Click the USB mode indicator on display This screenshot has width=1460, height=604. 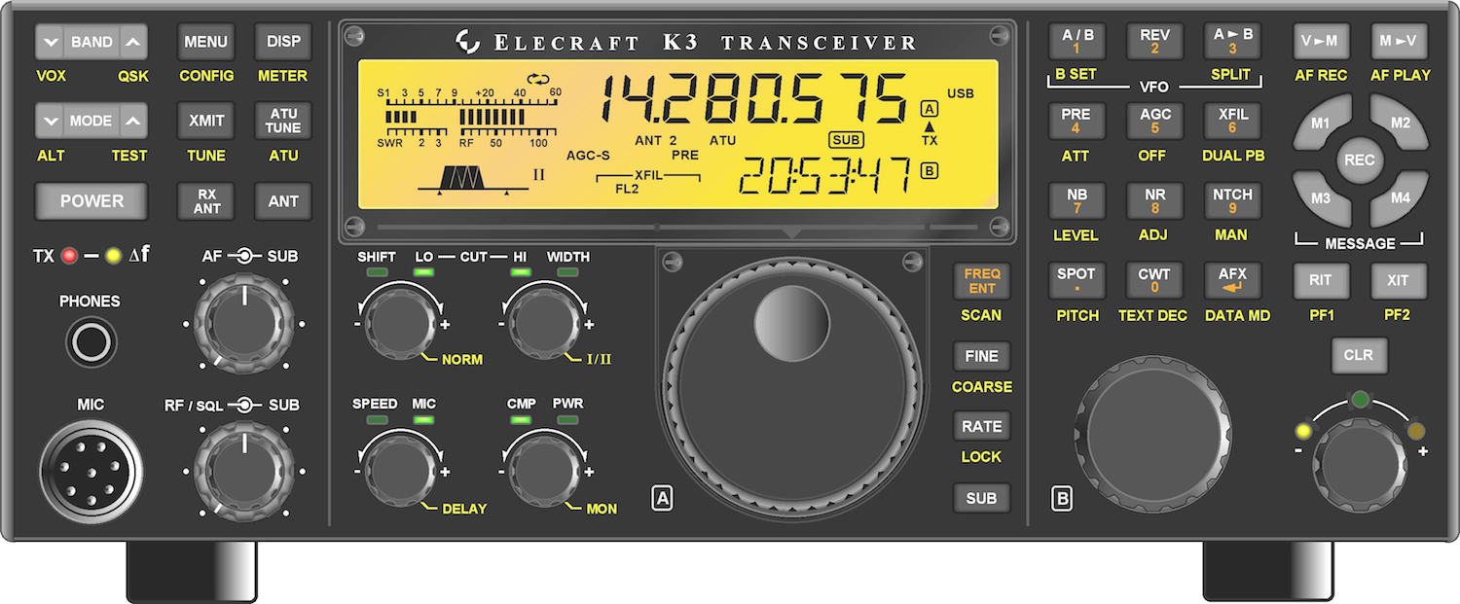click(x=961, y=94)
